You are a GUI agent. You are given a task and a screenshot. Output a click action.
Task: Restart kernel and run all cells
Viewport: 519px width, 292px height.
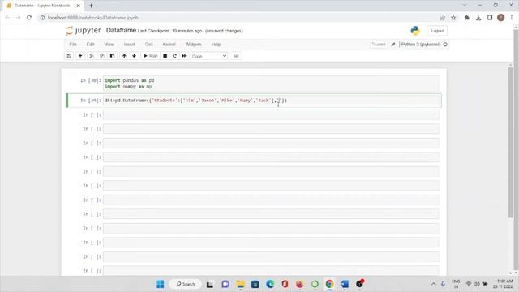[x=184, y=56]
